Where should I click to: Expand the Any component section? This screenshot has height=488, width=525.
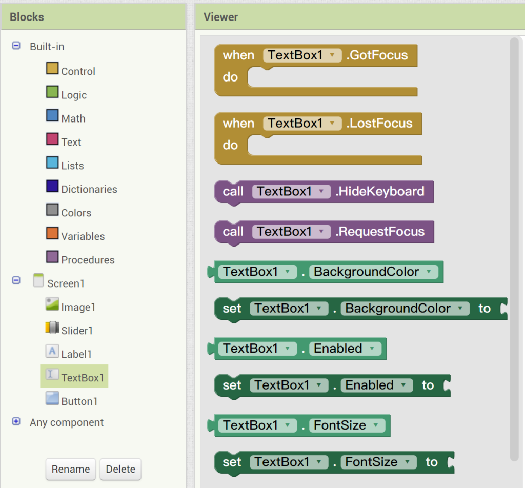[x=16, y=421]
